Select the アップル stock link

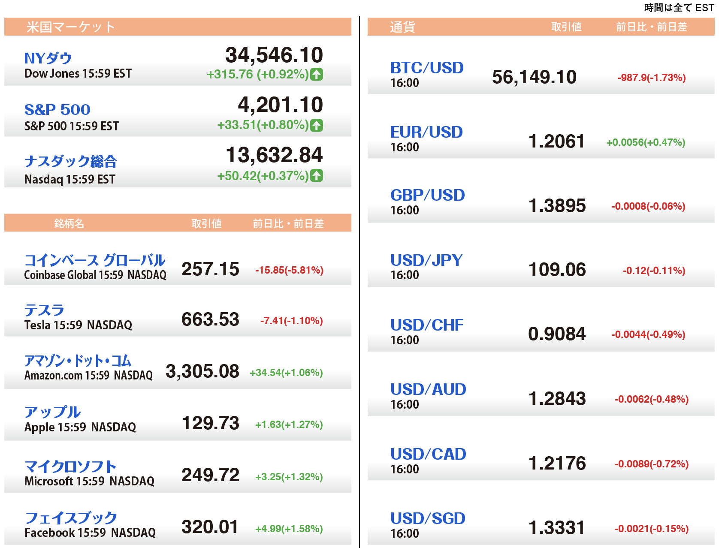coord(52,412)
